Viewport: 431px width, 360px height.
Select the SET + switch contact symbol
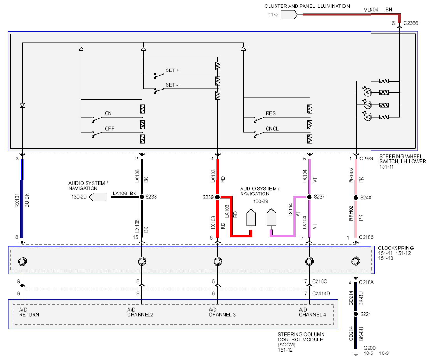point(159,76)
